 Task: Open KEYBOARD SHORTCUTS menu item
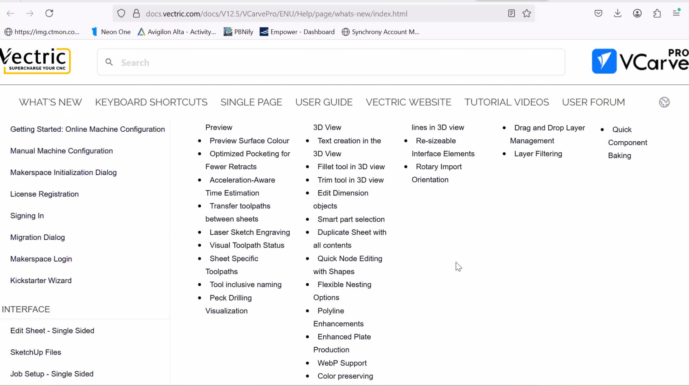click(151, 102)
